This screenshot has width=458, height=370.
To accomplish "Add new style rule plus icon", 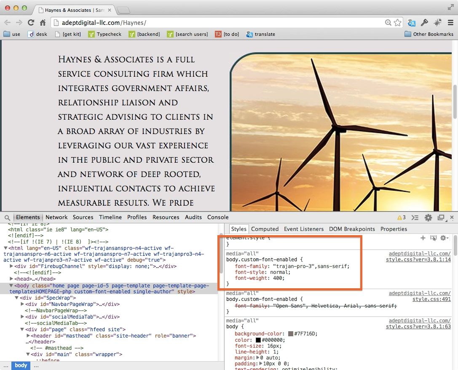I will (423, 238).
